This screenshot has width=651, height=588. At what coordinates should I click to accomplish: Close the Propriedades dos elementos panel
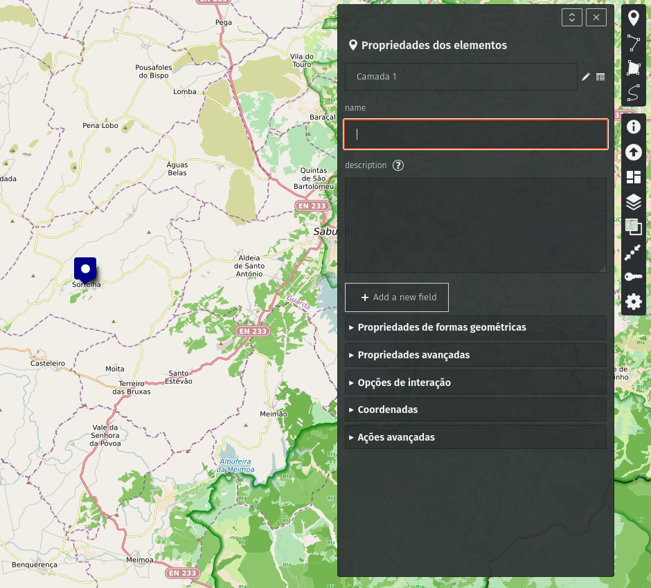596,17
